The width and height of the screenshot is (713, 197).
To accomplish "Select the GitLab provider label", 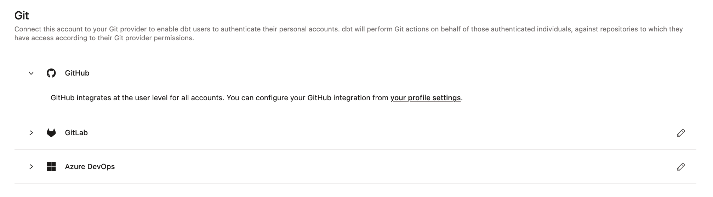I will click(x=76, y=133).
